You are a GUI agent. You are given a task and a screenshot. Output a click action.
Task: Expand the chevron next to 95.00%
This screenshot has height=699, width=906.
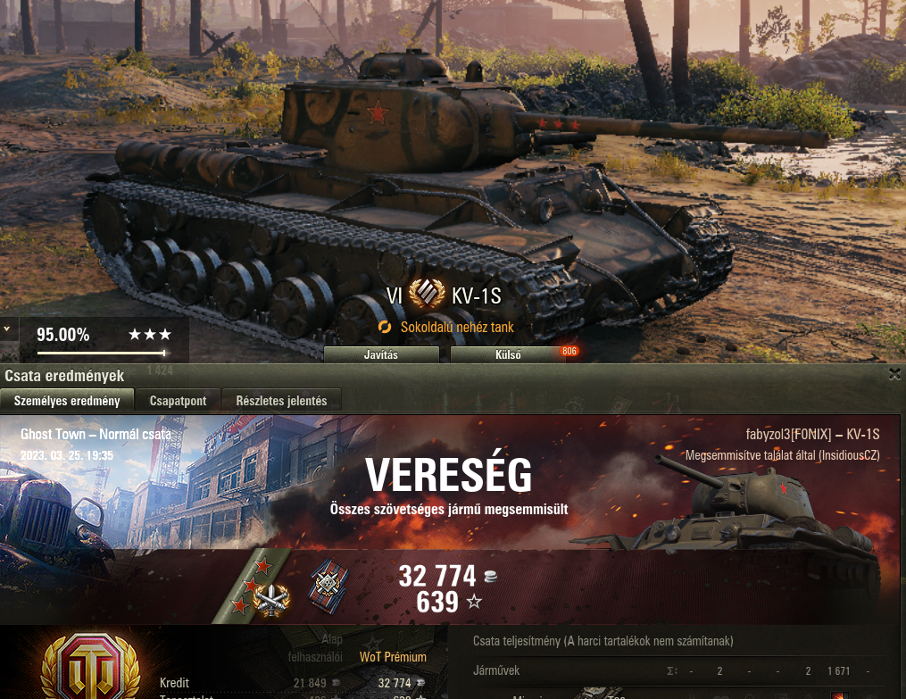[x=7, y=329]
